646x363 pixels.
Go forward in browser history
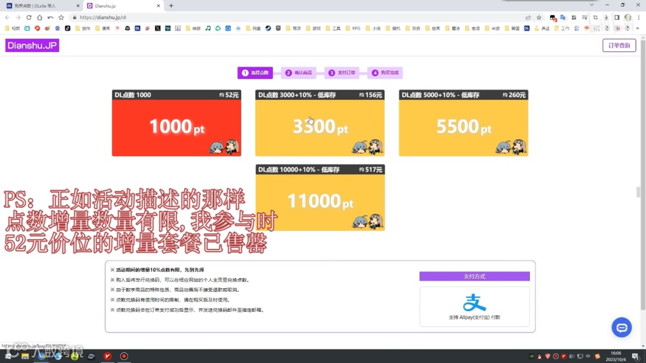click(x=18, y=17)
